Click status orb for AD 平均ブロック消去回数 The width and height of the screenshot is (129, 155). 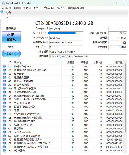[x=4, y=88]
